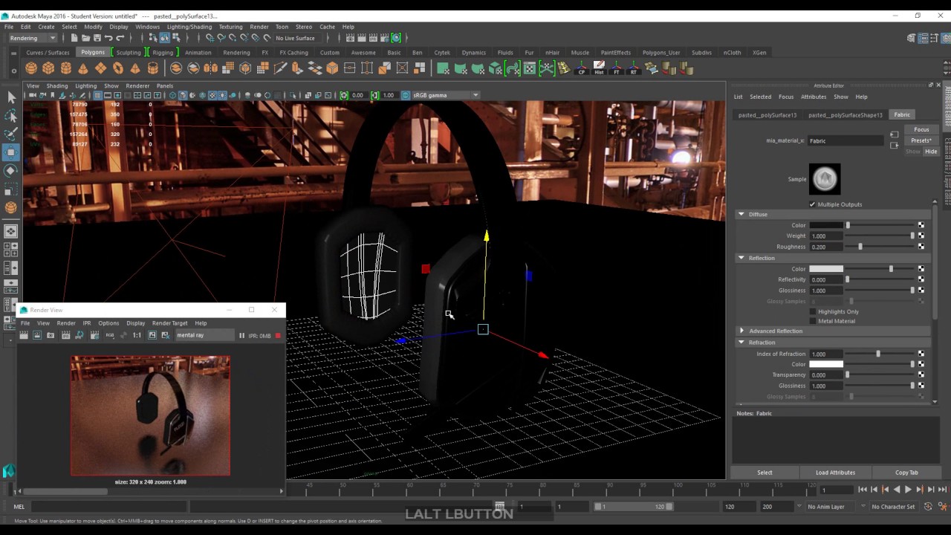Open the No Character Set dropdown
Image resolution: width=951 pixels, height=535 pixels.
[x=895, y=507]
